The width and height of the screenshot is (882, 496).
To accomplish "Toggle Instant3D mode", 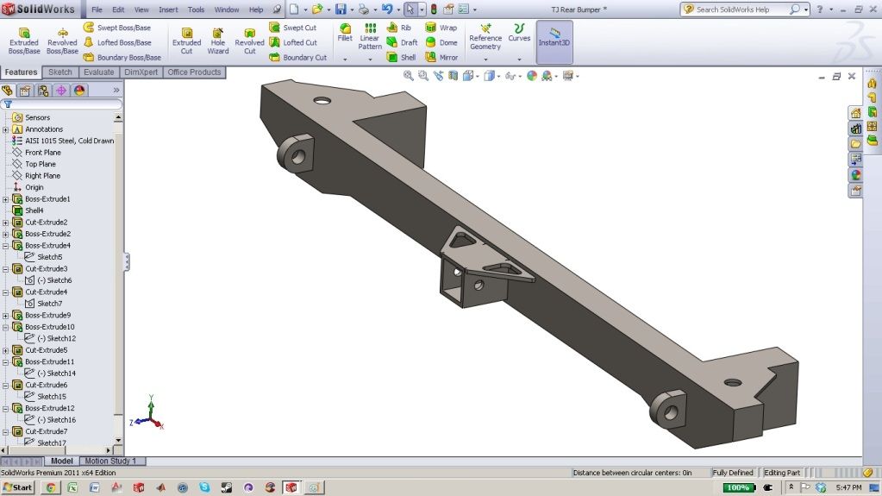I will [x=554, y=41].
